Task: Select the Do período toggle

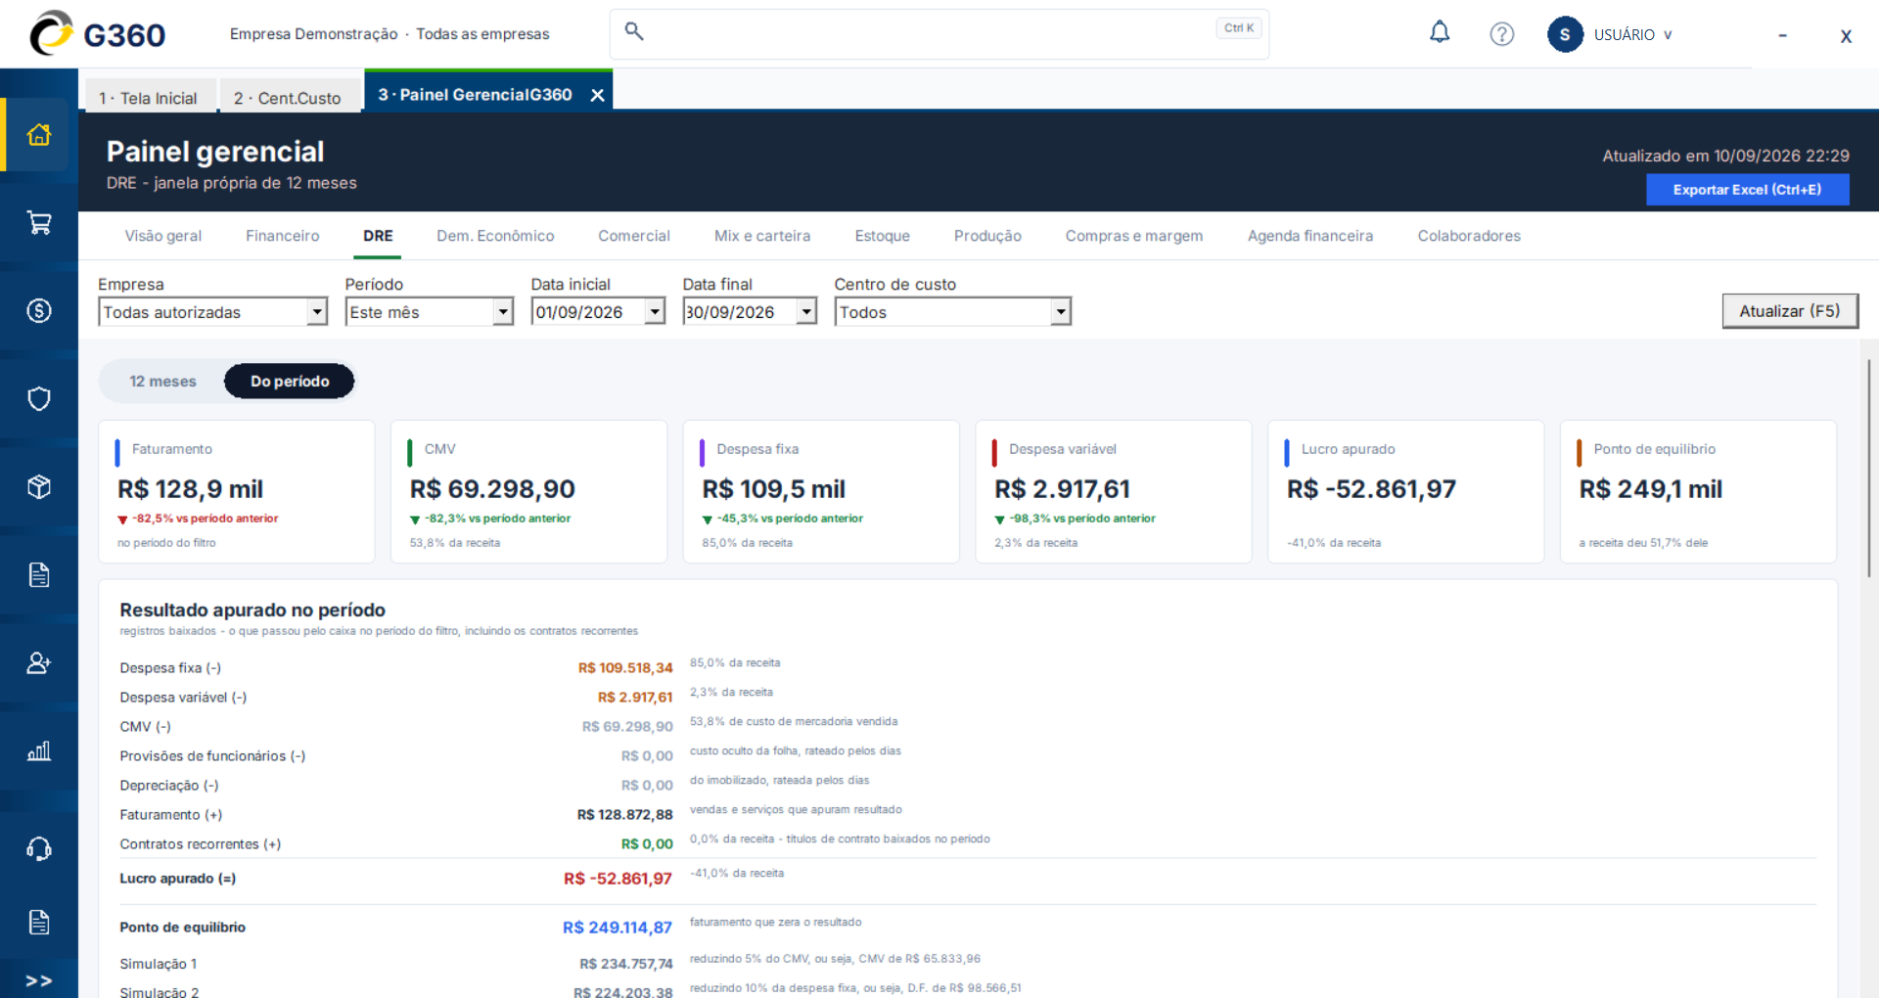Action: coord(290,382)
